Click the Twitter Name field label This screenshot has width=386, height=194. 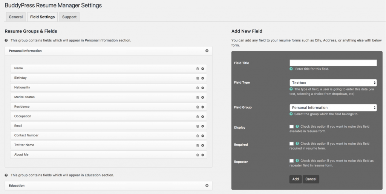click(24, 145)
